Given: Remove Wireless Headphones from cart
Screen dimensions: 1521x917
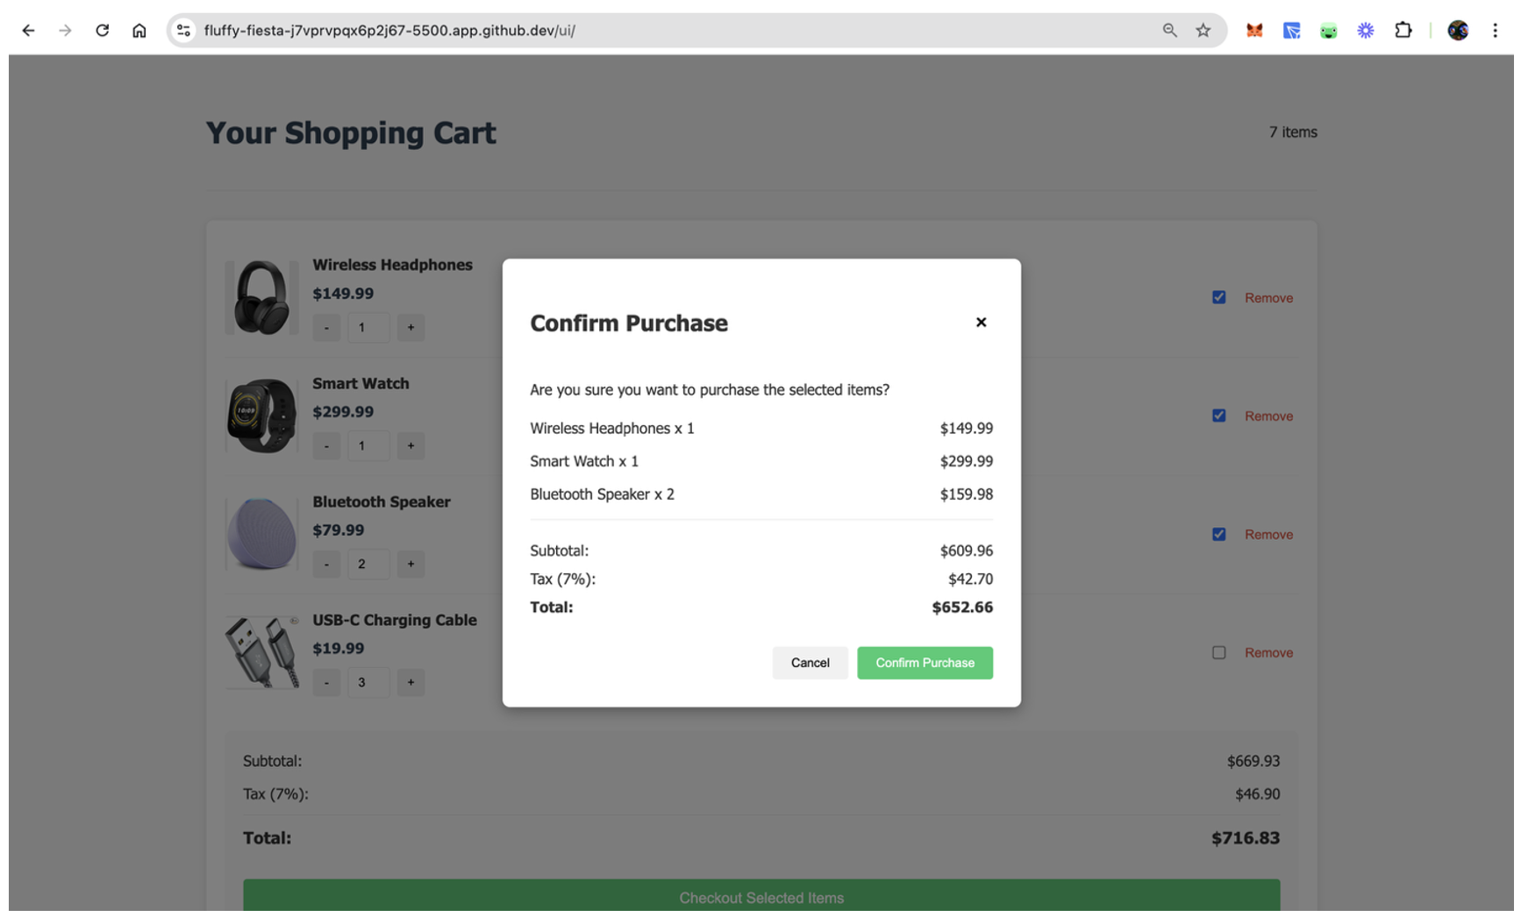Looking at the screenshot, I should tap(1268, 298).
